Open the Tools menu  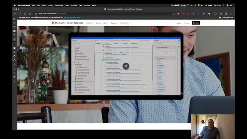[x=67, y=5]
